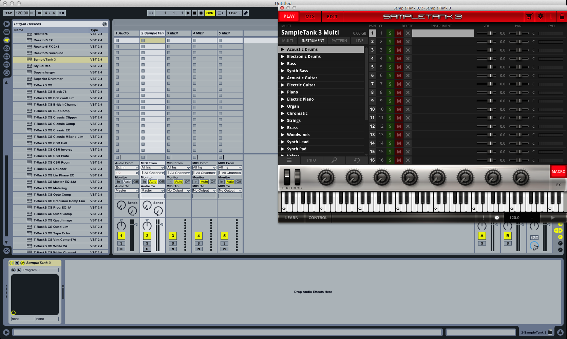Open the MULTI browser tab
Screen dimensions: 567x339
pos(288,41)
